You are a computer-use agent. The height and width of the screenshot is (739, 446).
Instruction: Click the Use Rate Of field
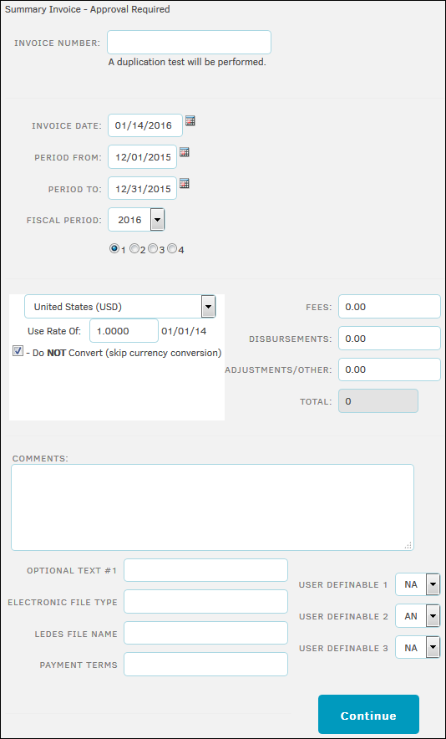(124, 331)
